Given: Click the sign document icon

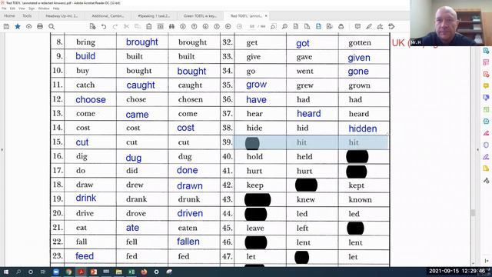Looking at the screenshot, I should (380, 27).
